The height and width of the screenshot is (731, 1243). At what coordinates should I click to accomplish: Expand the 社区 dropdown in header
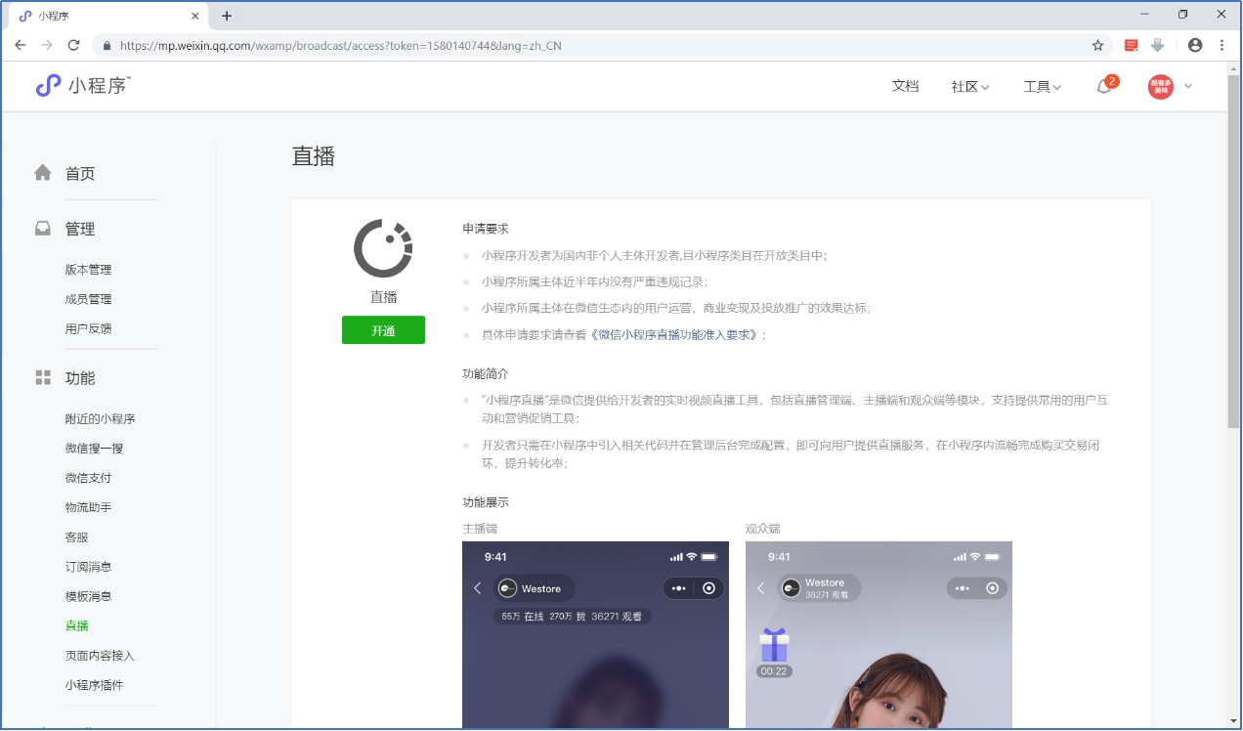(970, 86)
